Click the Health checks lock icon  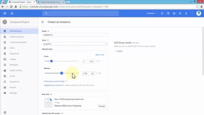click(x=5, y=70)
